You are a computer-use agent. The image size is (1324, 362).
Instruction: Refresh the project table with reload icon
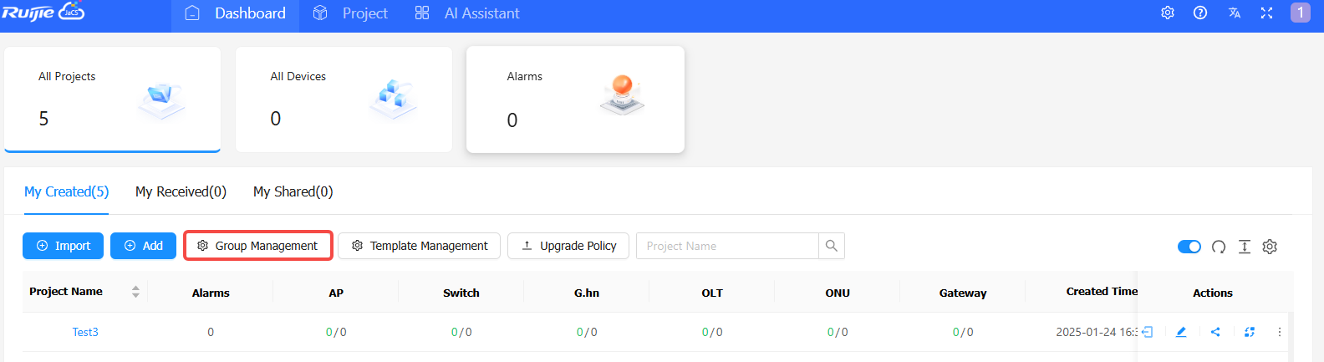(1219, 247)
